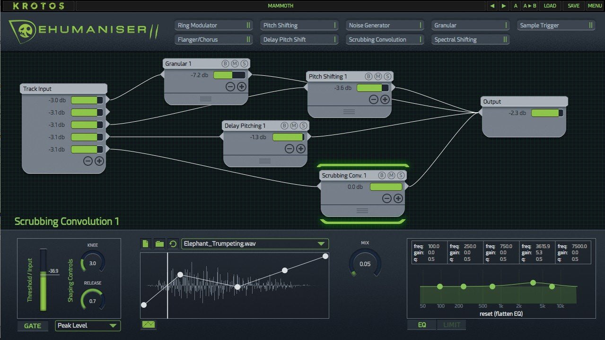Click the Threshold / Input level slider
The image size is (605, 340).
coord(44,279)
